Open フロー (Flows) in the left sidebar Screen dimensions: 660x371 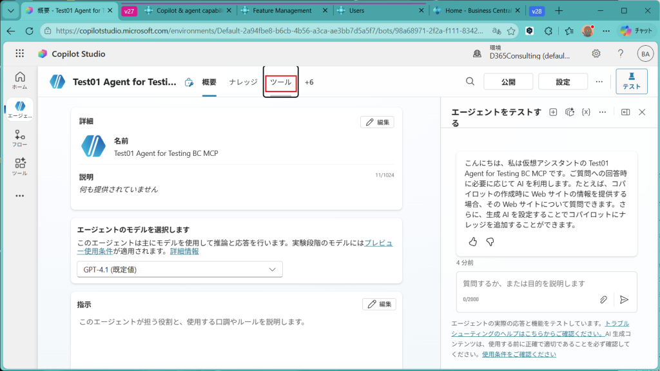[x=19, y=138]
